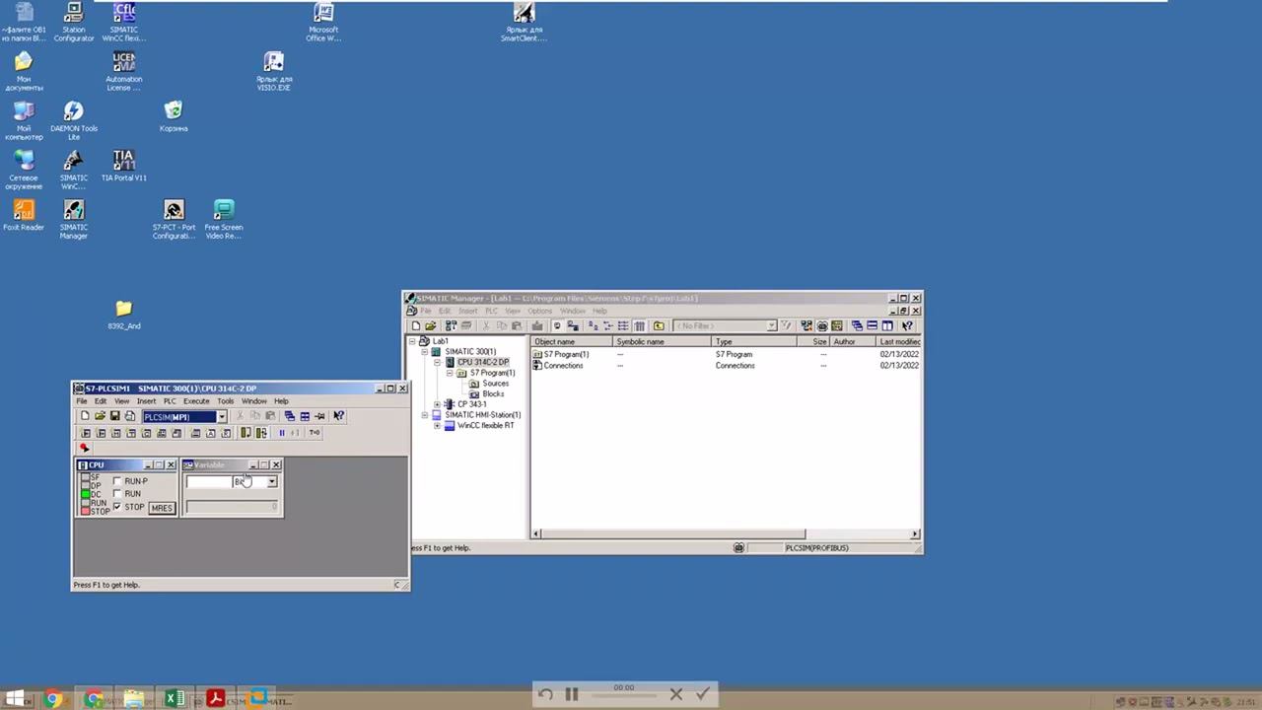The width and height of the screenshot is (1262, 710).
Task: Click Tile windows icon in S7-PLCSIM toolbar
Action: (305, 416)
